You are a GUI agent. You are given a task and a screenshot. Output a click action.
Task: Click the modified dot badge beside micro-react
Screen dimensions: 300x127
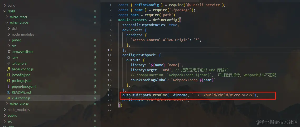(x=95, y=17)
